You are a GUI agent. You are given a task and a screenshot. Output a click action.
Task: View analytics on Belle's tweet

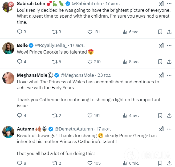[x=125, y=62]
